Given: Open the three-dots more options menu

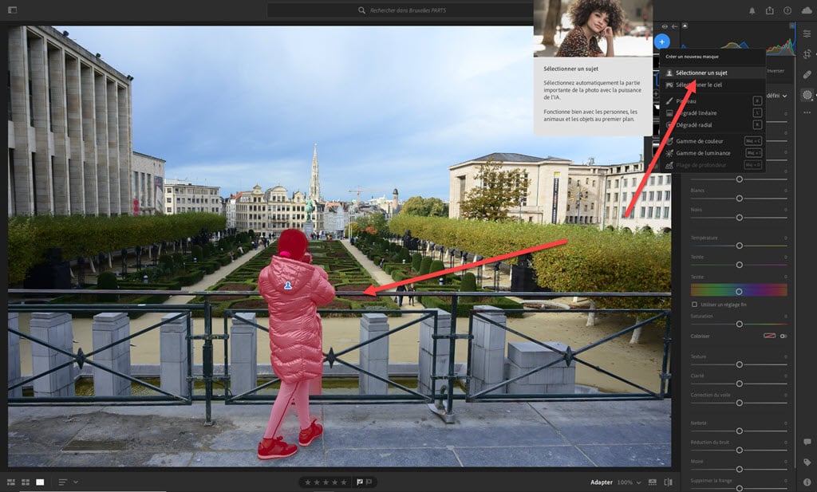Looking at the screenshot, I should point(807,112).
